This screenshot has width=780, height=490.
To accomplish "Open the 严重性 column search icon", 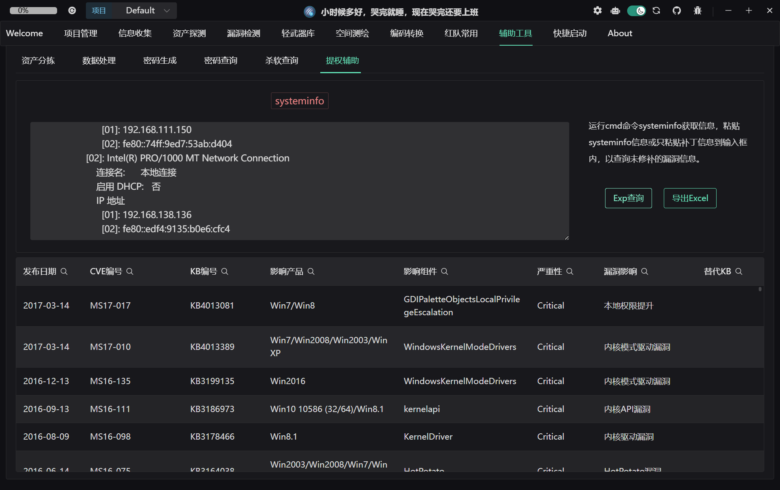I will pyautogui.click(x=570, y=272).
